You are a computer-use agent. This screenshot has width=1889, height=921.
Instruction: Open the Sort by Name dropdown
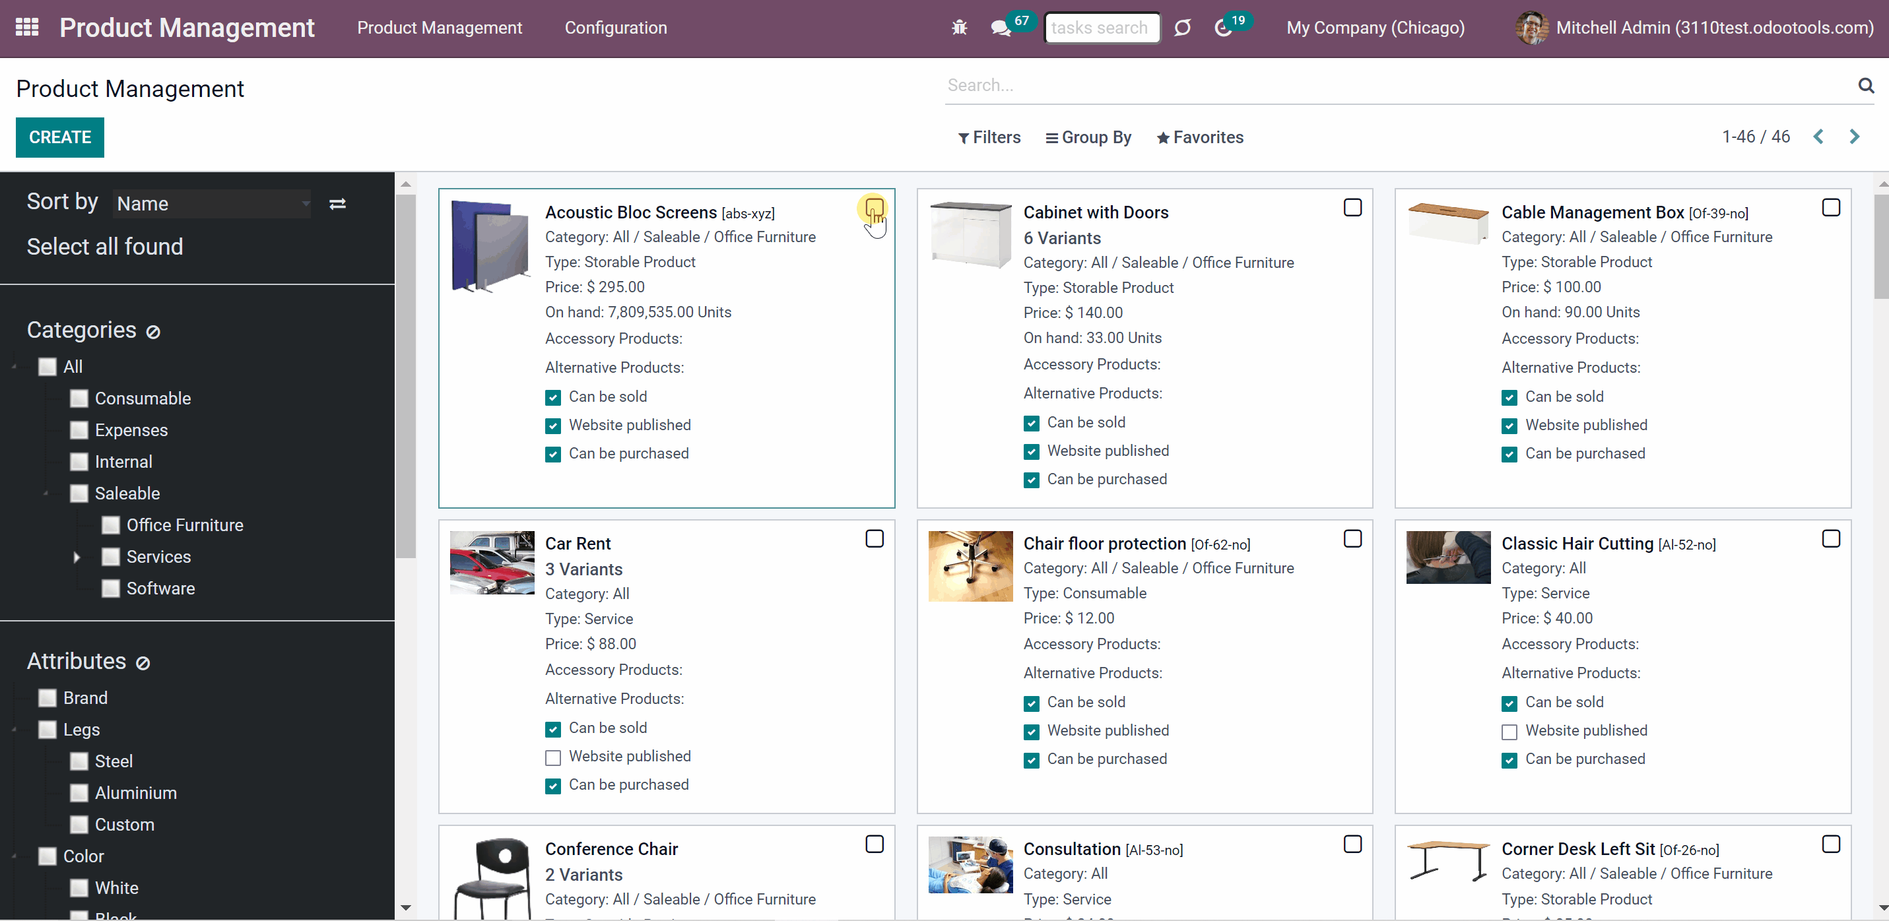point(213,204)
